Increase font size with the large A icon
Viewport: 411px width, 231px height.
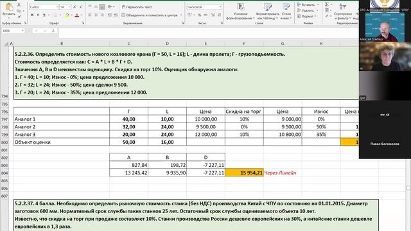[74, 7]
